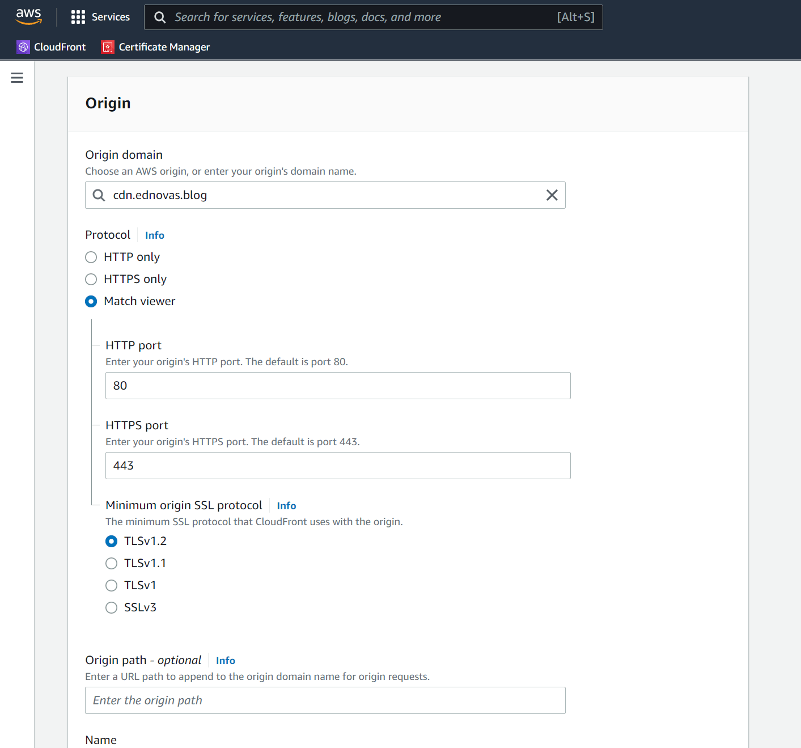Image resolution: width=801 pixels, height=748 pixels.
Task: Open the Protocol Info link
Action: click(x=154, y=235)
